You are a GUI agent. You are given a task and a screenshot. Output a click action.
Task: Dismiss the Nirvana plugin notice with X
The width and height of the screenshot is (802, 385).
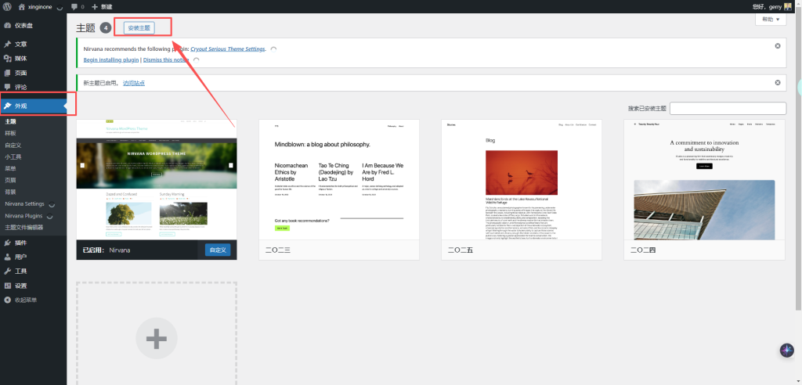[778, 46]
